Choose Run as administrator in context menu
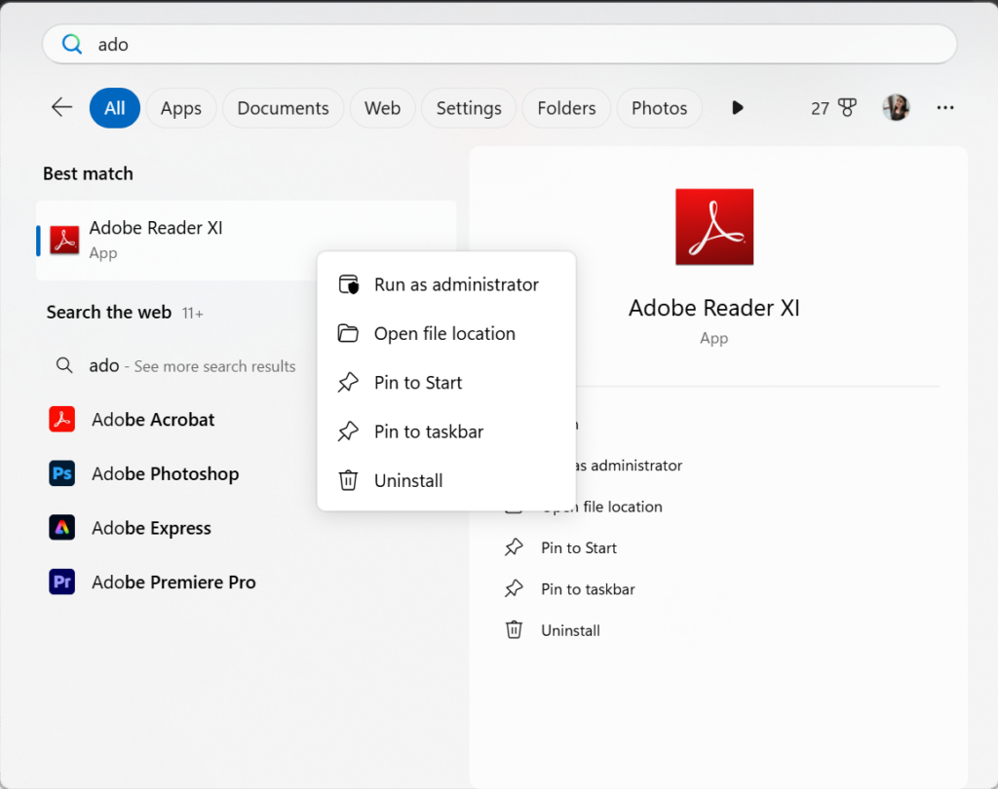 coord(446,284)
